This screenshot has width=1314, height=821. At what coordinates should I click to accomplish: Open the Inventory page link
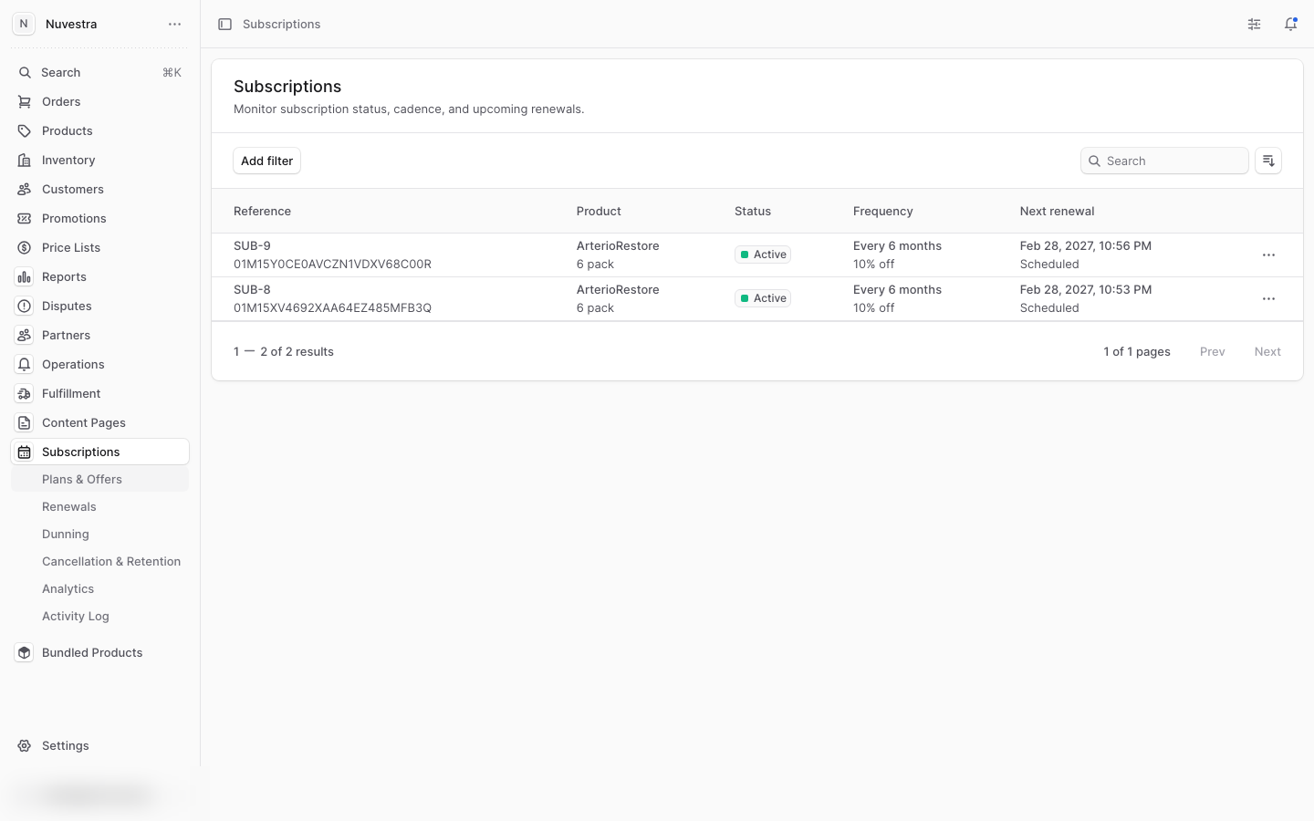99,160
